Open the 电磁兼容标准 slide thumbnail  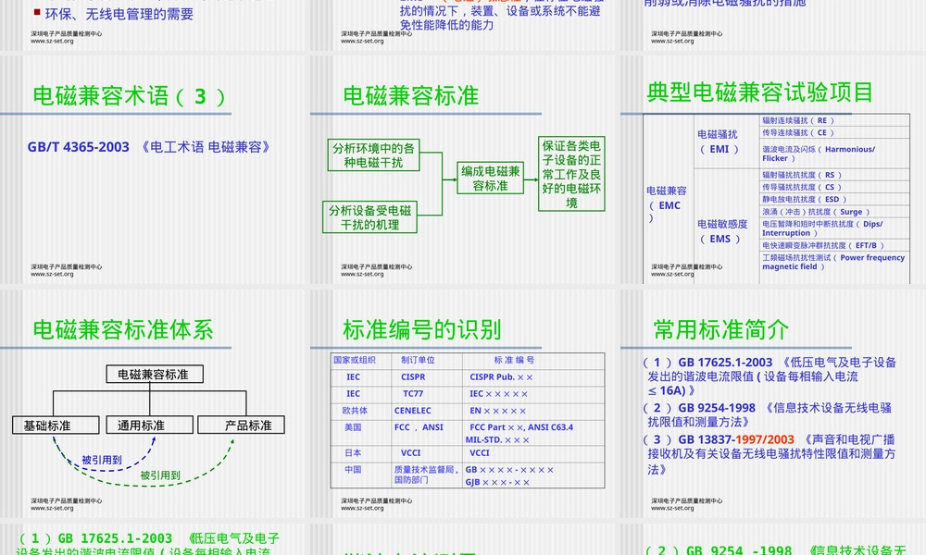click(x=463, y=170)
